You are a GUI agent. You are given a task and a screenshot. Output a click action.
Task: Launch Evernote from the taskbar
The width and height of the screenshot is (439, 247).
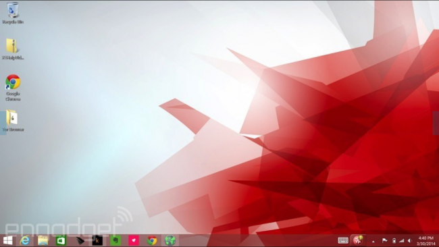point(115,240)
